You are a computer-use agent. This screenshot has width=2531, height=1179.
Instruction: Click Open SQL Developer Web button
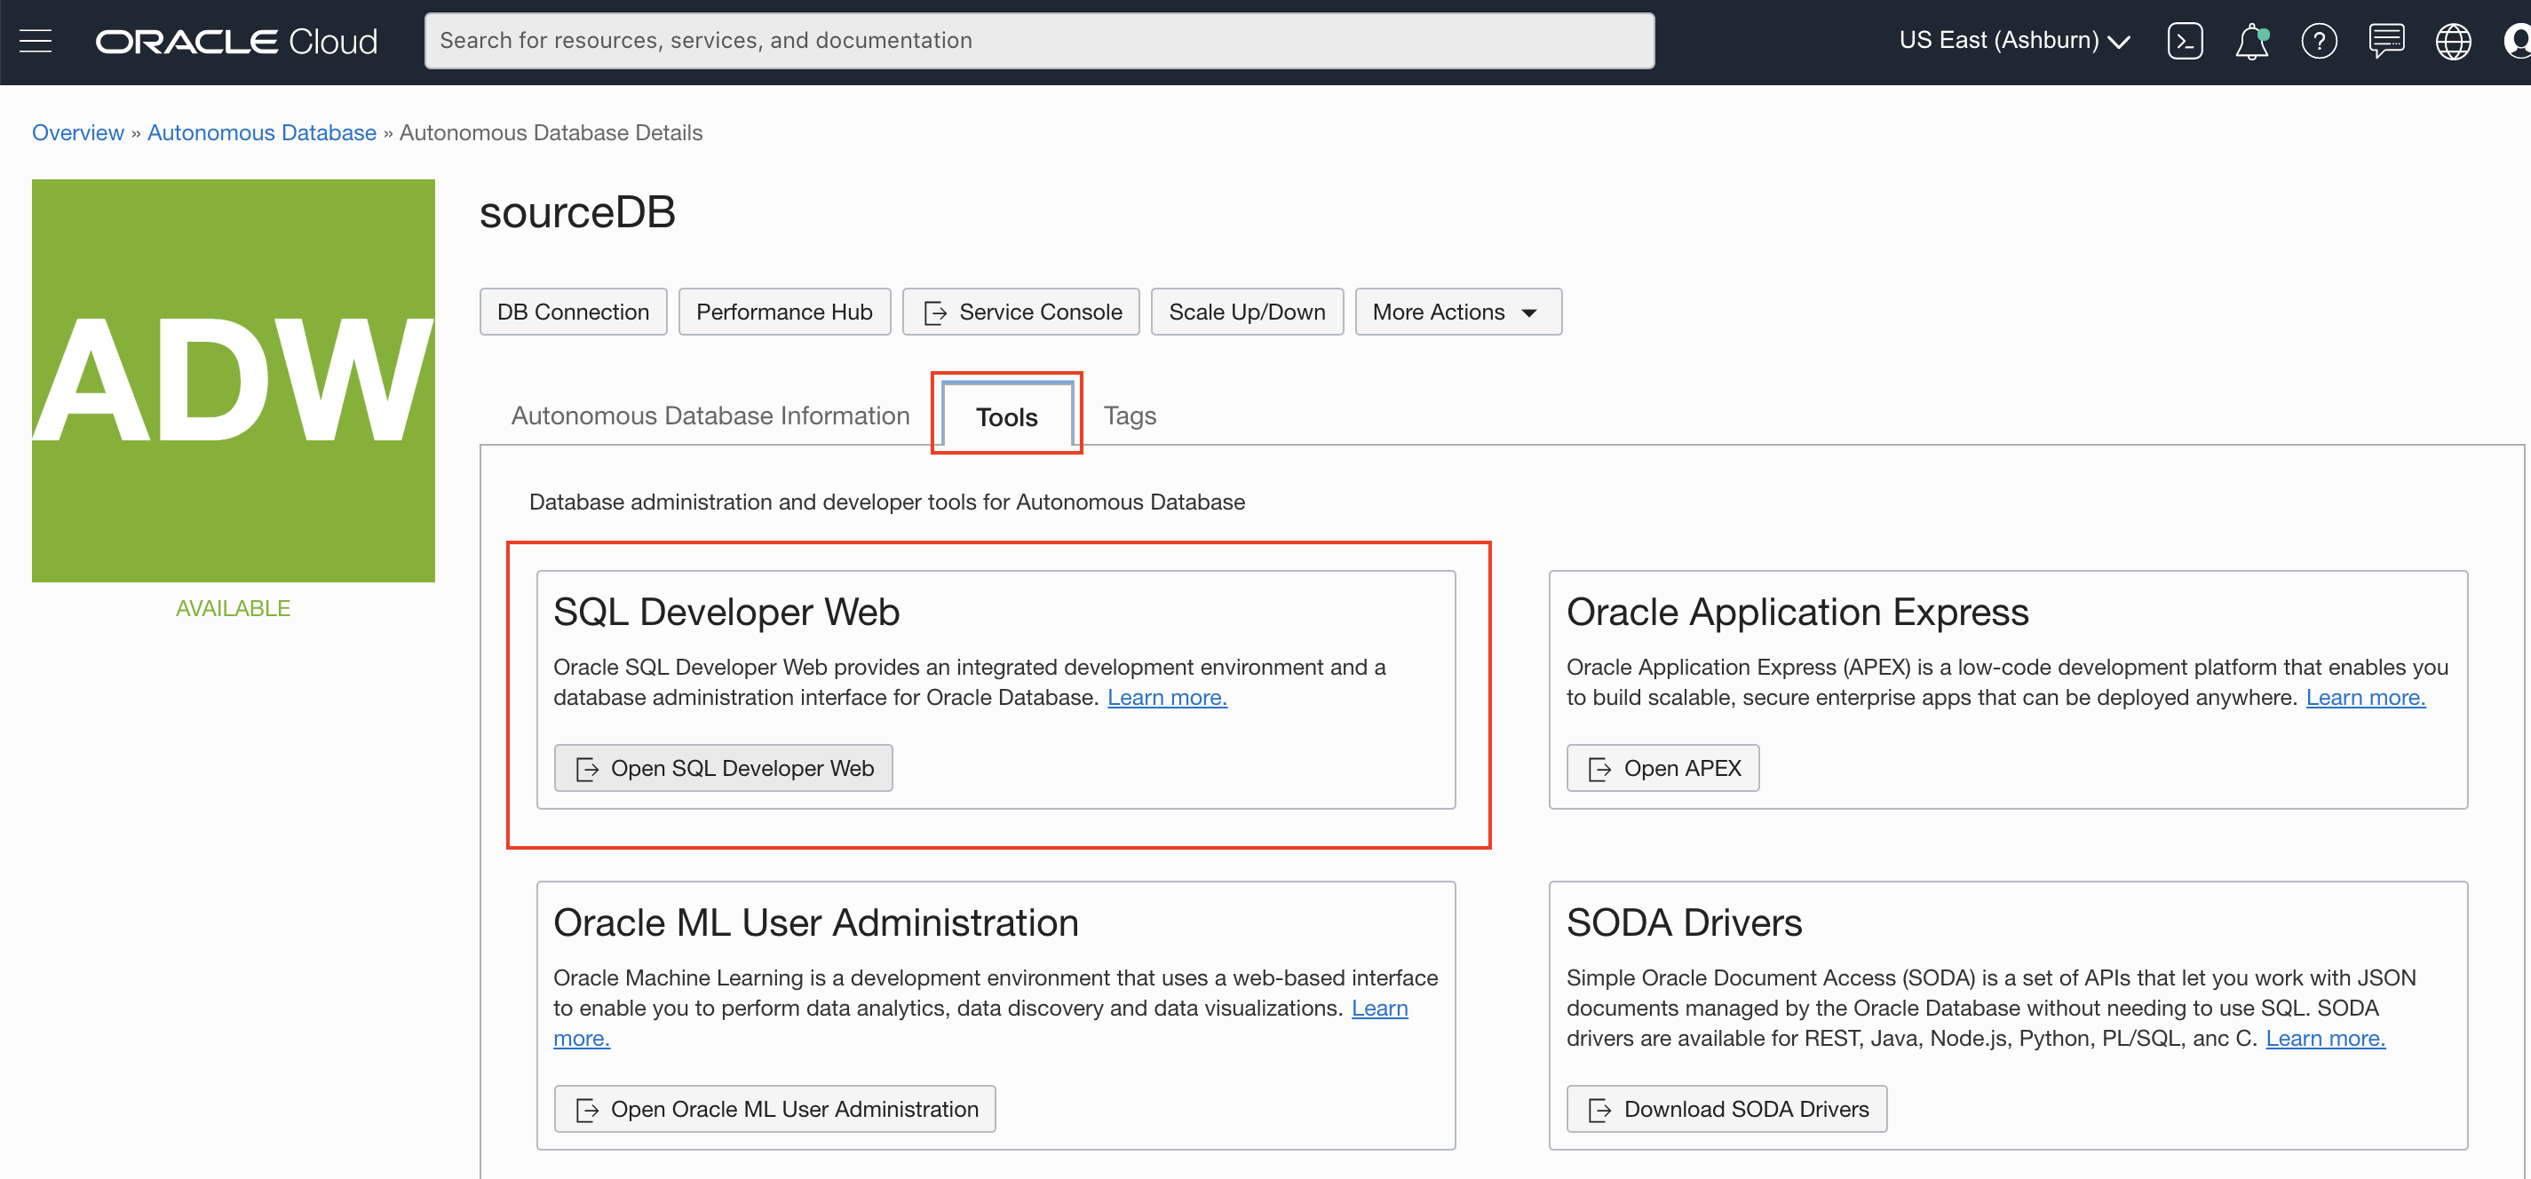pyautogui.click(x=723, y=768)
